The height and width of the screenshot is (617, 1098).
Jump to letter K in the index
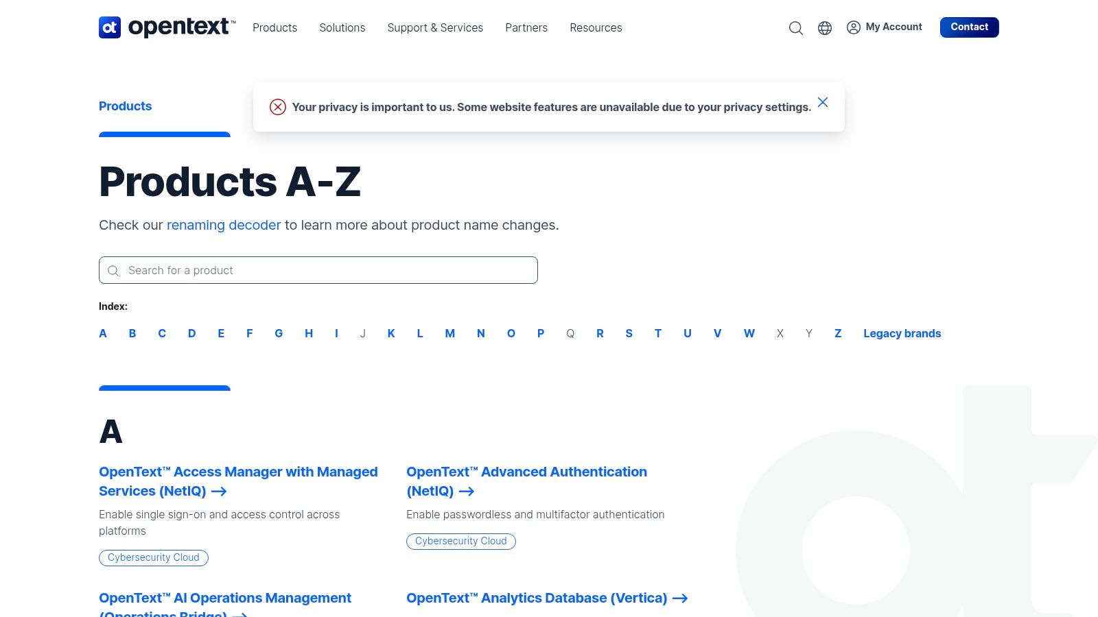391,333
